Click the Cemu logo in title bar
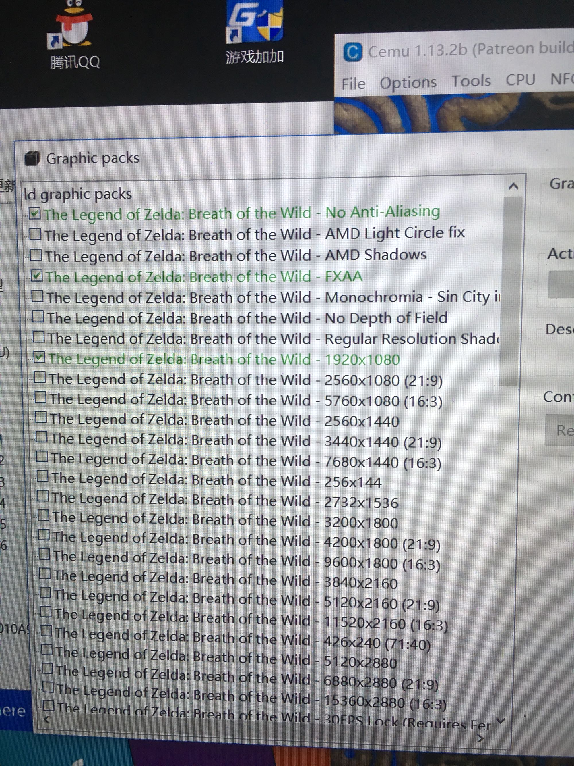 coord(353,53)
